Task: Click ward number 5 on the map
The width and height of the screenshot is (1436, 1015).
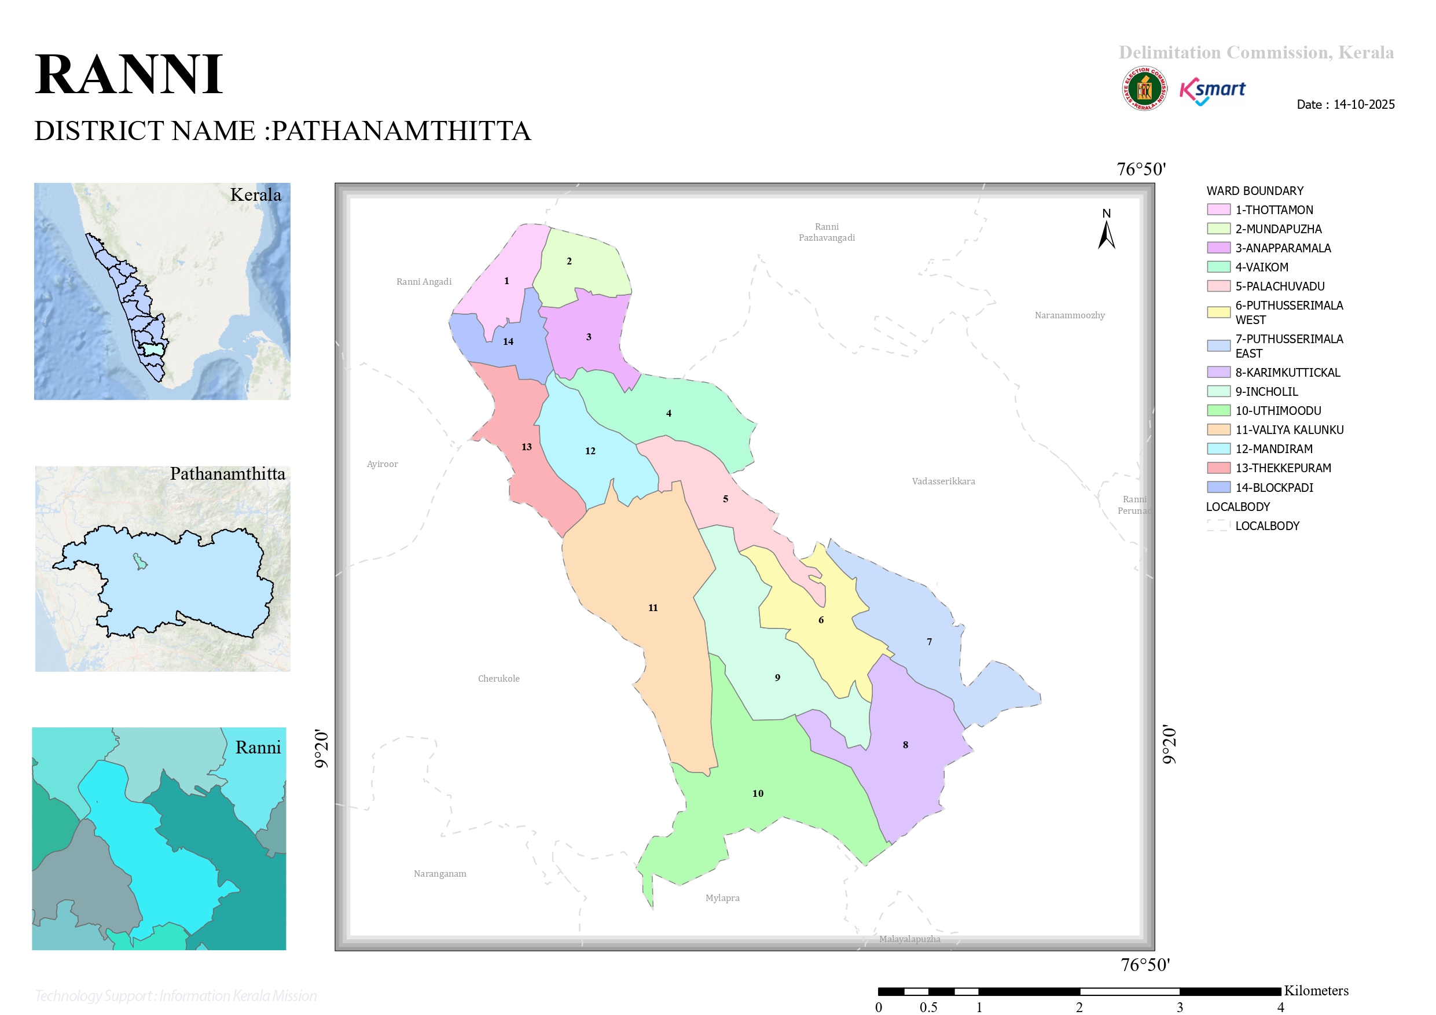Action: tap(725, 499)
